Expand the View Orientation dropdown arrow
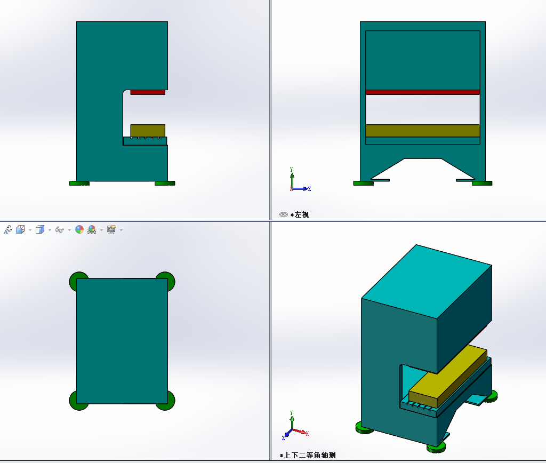This screenshot has height=463, width=546. tap(30, 230)
